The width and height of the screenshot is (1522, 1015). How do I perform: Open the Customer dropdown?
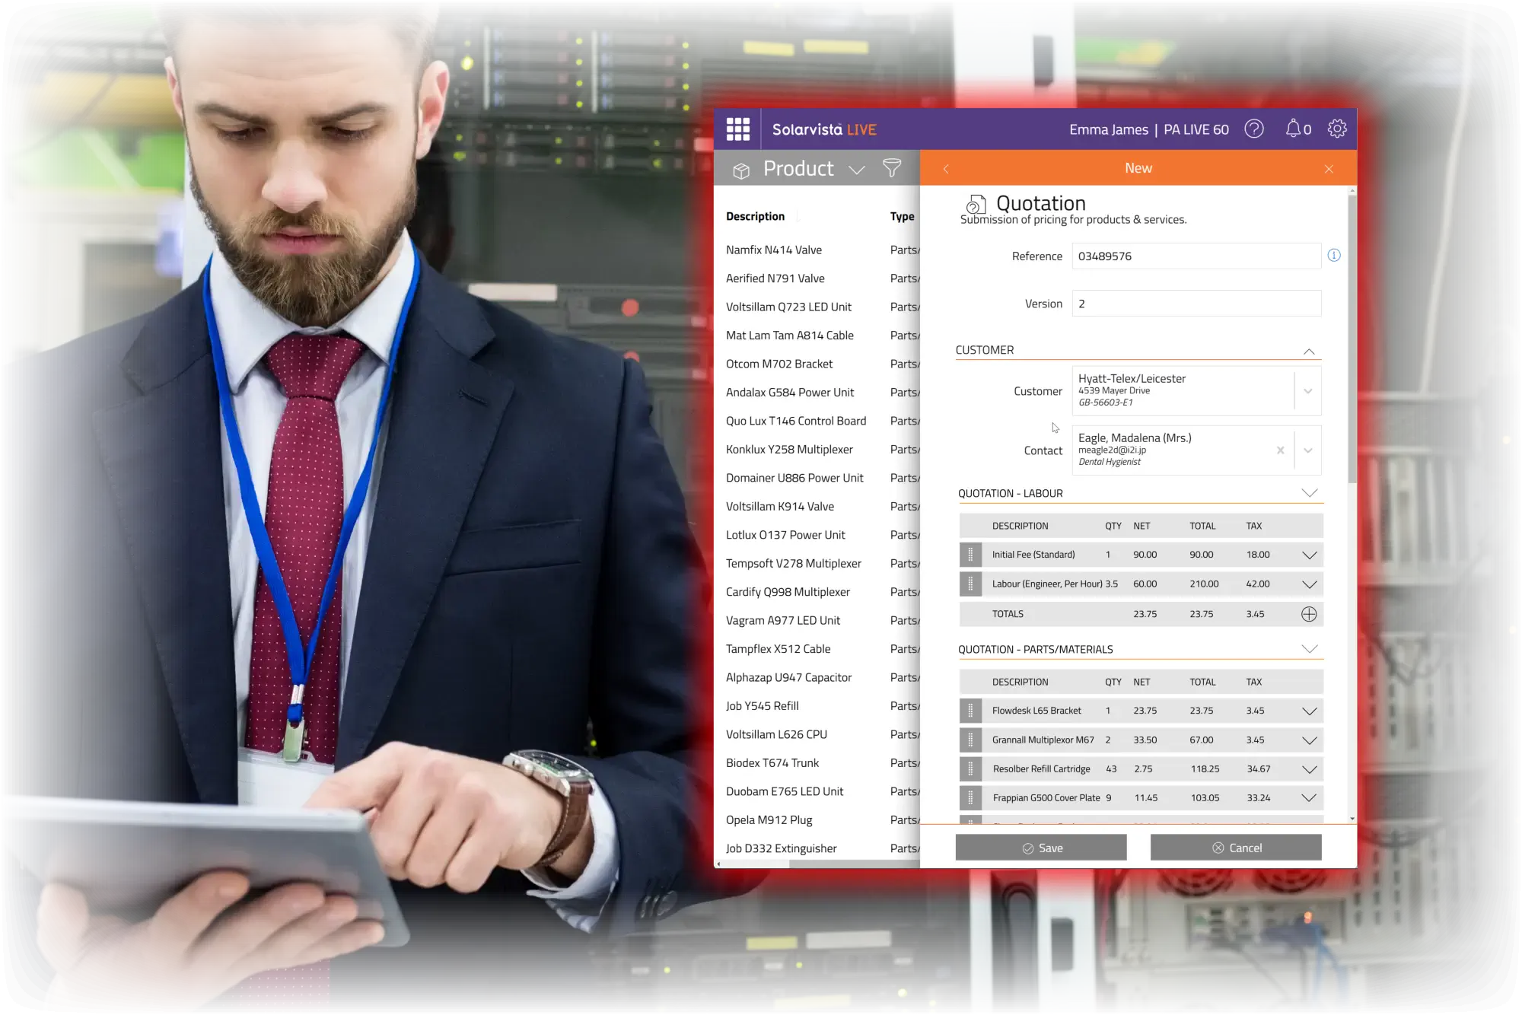(1307, 391)
